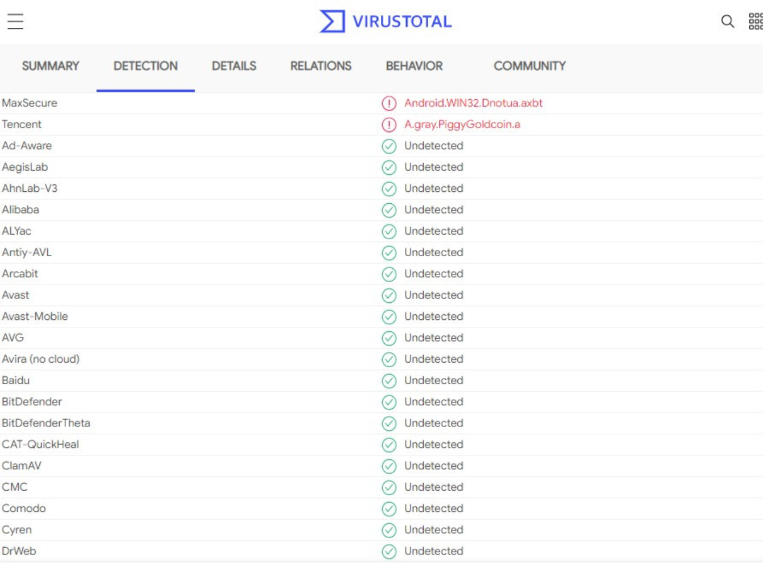763x563 pixels.
Task: Click the DrWeb undetected checkmark icon
Action: [389, 552]
